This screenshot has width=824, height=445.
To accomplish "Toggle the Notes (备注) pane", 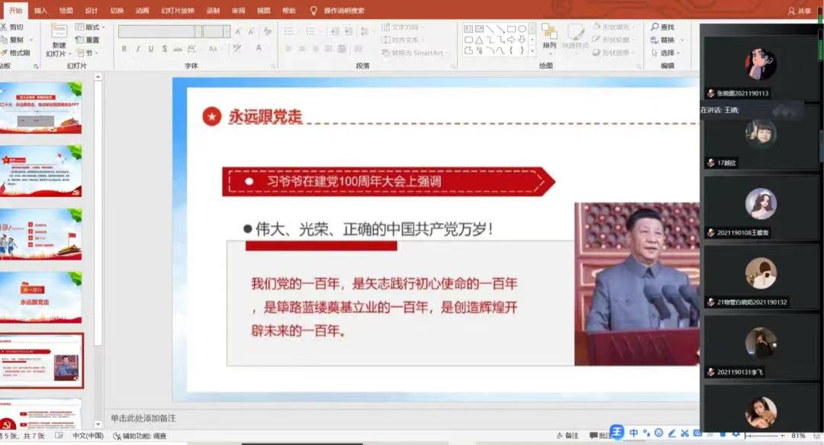I will (x=567, y=435).
